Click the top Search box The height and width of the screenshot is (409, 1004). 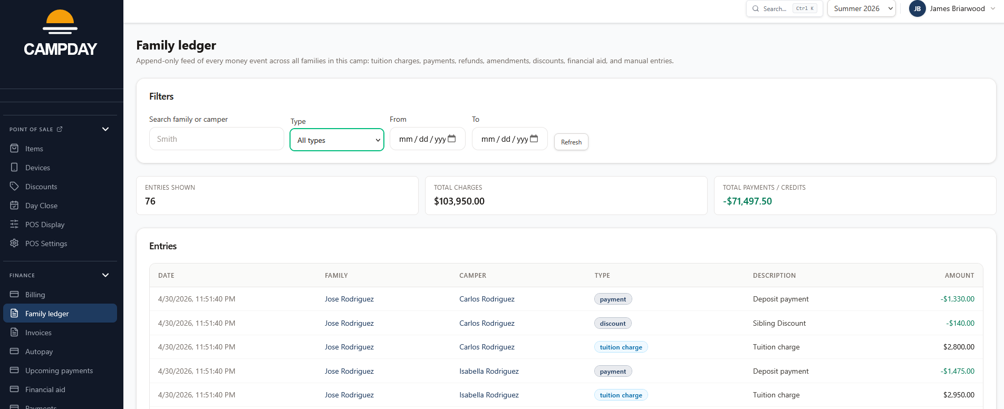[785, 8]
